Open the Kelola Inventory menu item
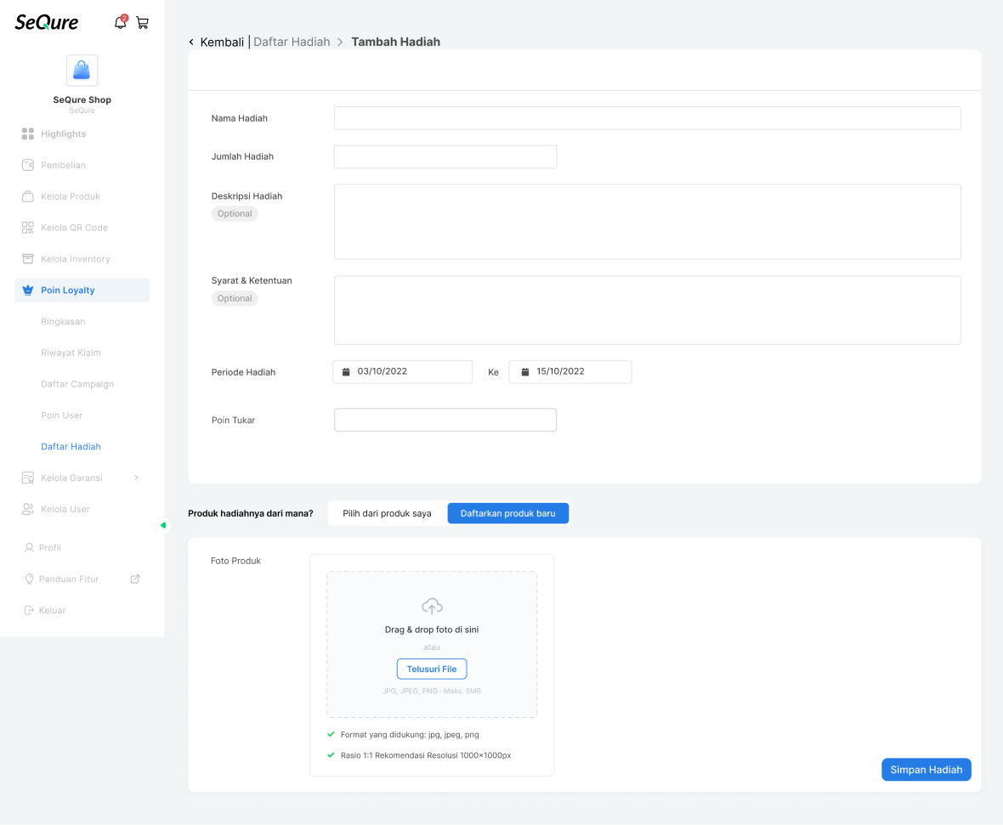Viewport: 1003px width, 825px height. [x=82, y=259]
